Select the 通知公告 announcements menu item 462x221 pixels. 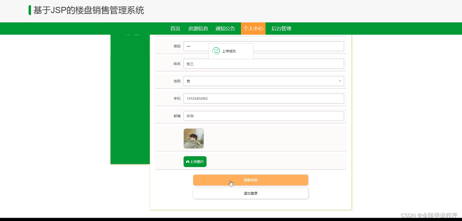[x=225, y=28]
